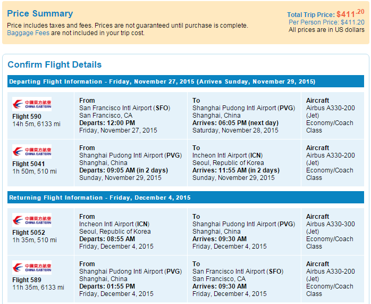371x304 pixels.
Task: Click Airbus A330-300 aircraft text
Action: tap(330, 224)
